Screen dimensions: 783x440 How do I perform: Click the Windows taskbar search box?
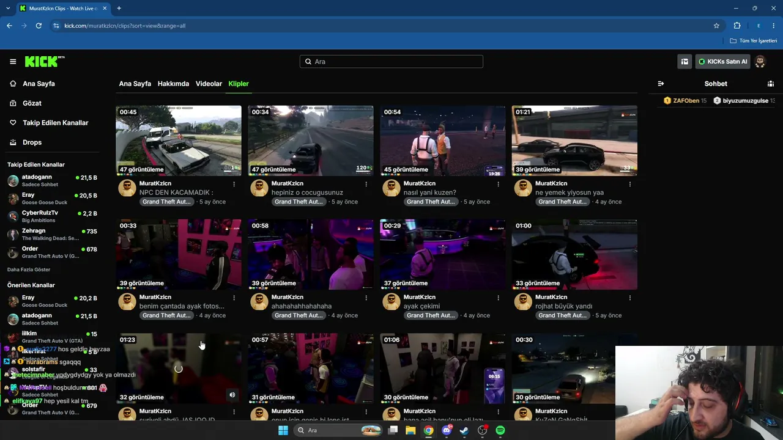click(x=337, y=430)
